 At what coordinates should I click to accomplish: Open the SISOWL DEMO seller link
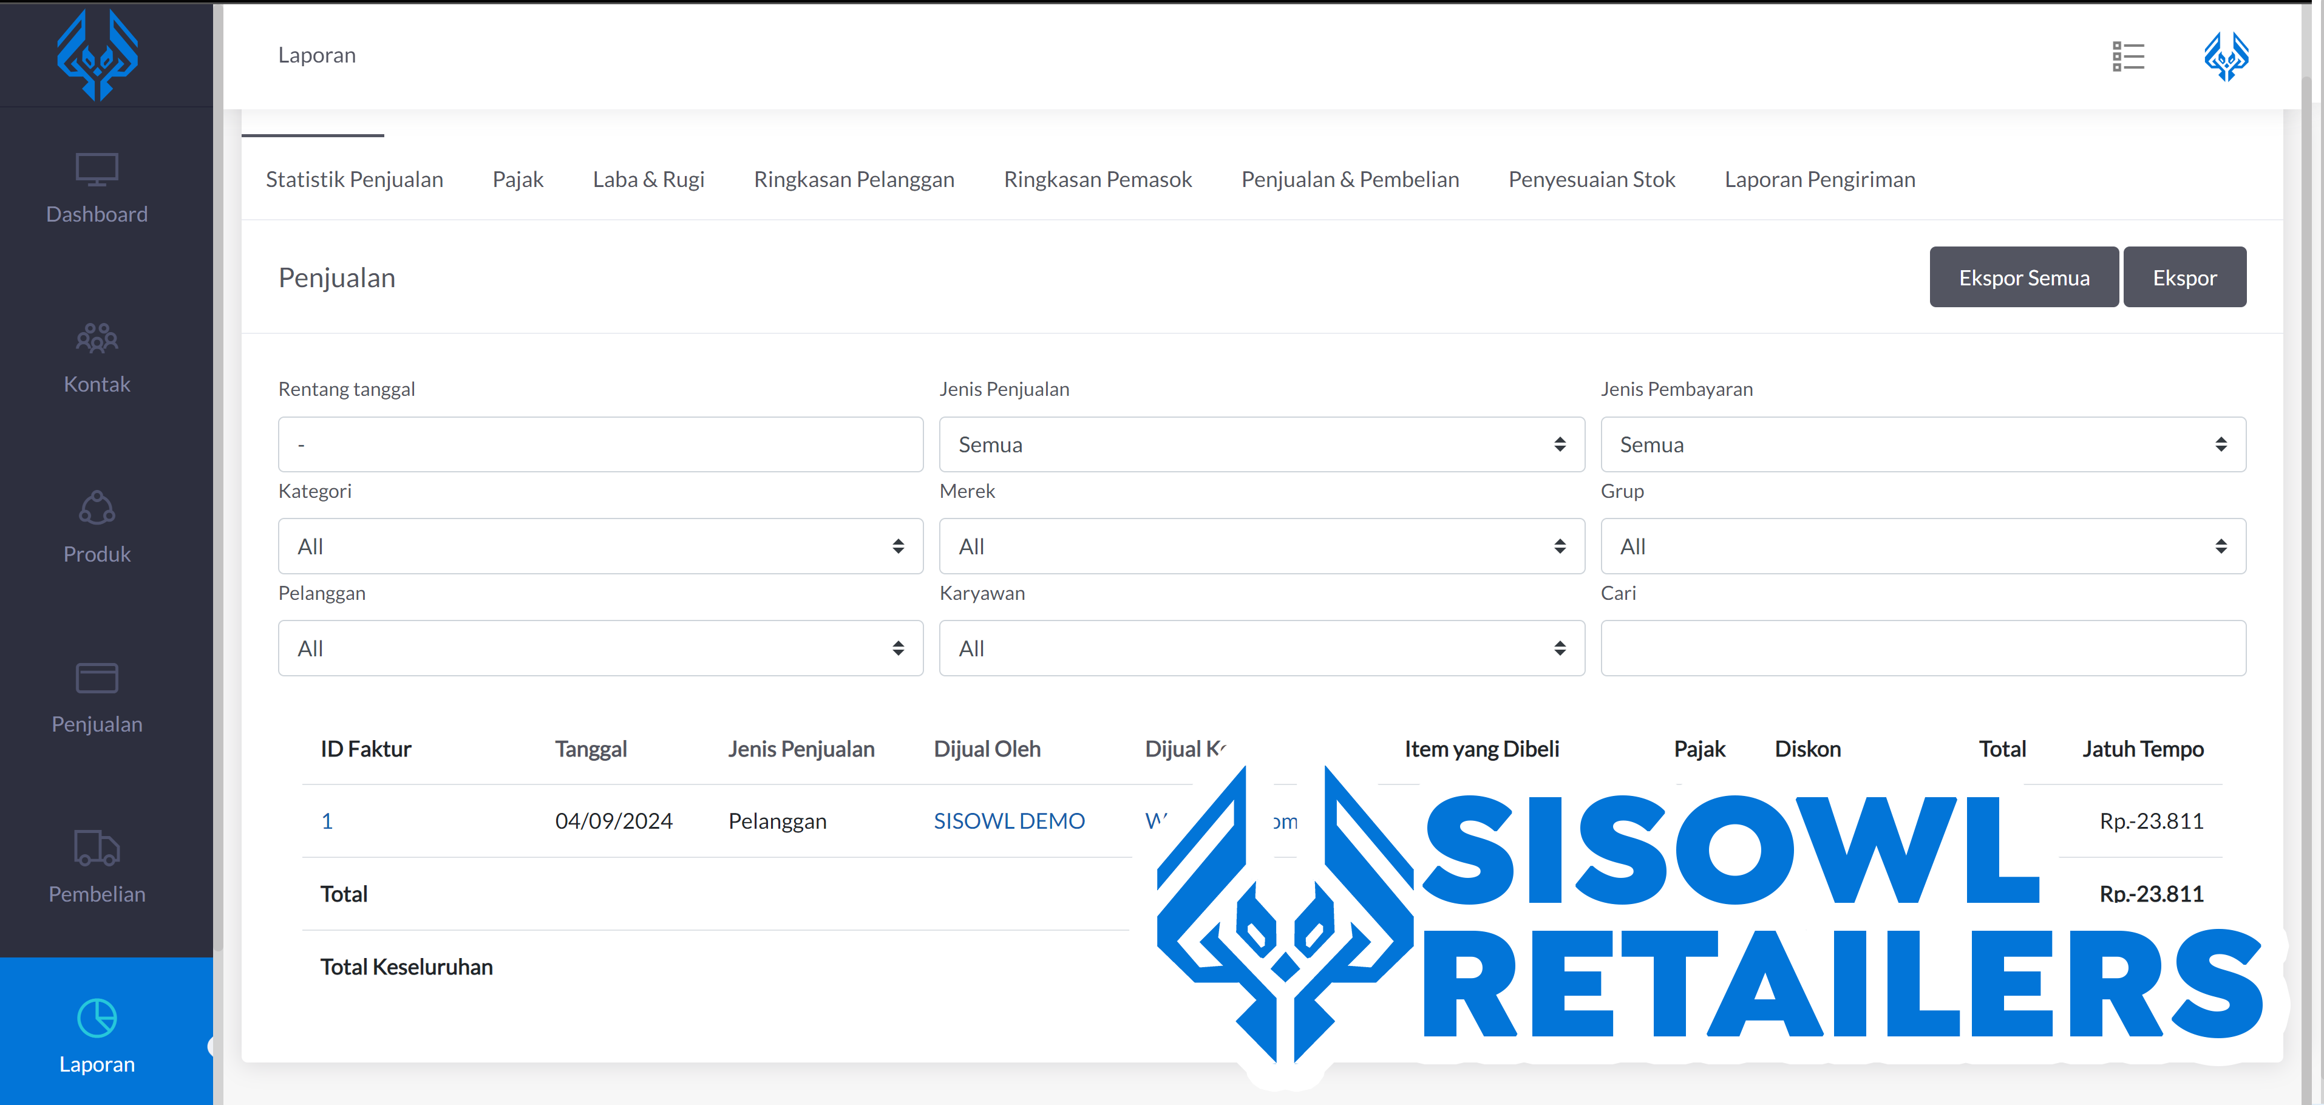[x=1008, y=821]
